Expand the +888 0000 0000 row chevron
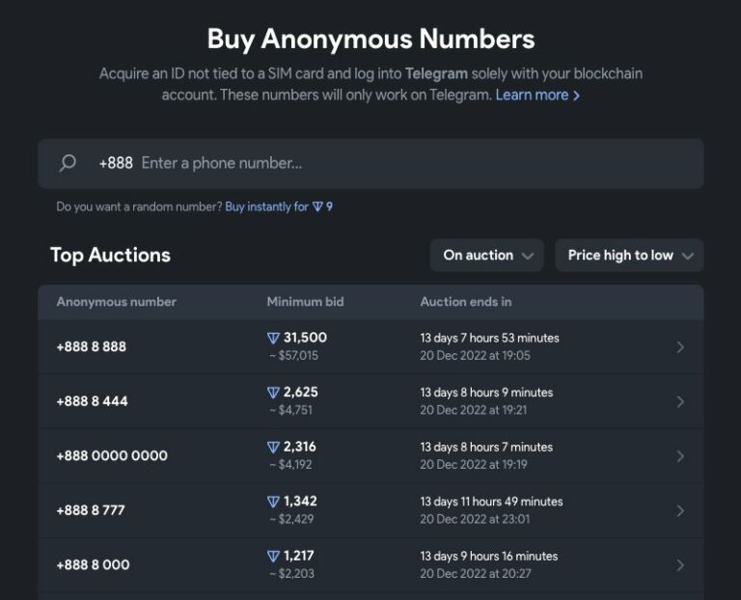 pos(680,455)
